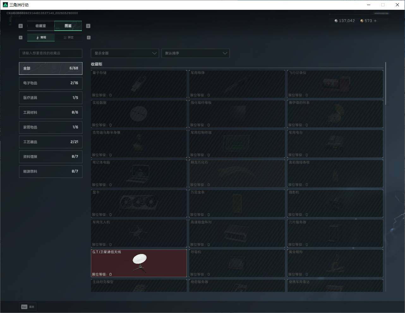Screen dimensions: 405x313
Task: Click the E key hint icon
Action: point(88,26)
